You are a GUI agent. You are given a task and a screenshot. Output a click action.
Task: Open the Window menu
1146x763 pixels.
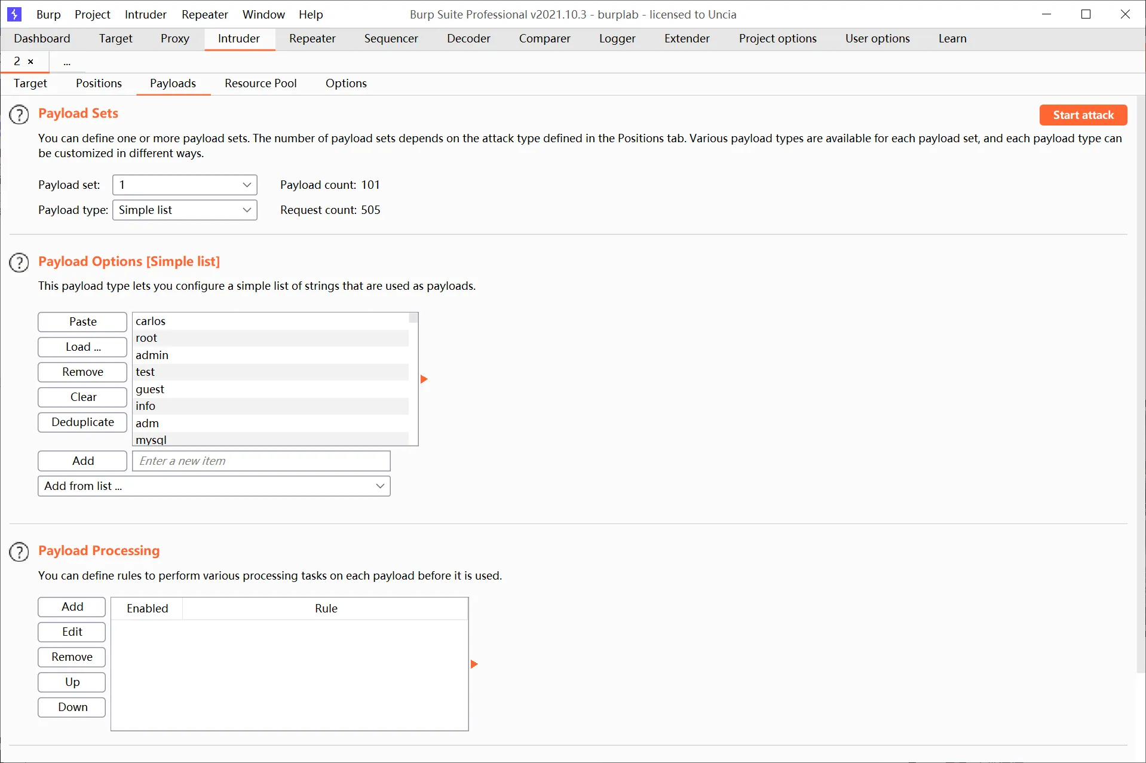pyautogui.click(x=263, y=14)
